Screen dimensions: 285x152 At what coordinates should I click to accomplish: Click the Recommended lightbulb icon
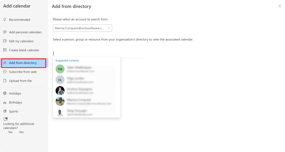(x=5, y=19)
